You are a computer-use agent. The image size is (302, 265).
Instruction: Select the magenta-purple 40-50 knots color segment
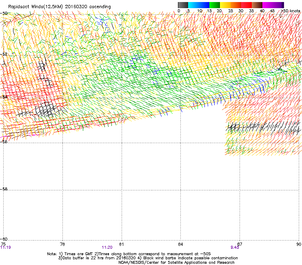(273, 5)
